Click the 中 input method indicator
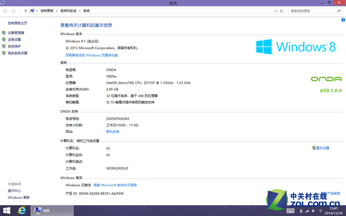346x216 pixels. 321,211
